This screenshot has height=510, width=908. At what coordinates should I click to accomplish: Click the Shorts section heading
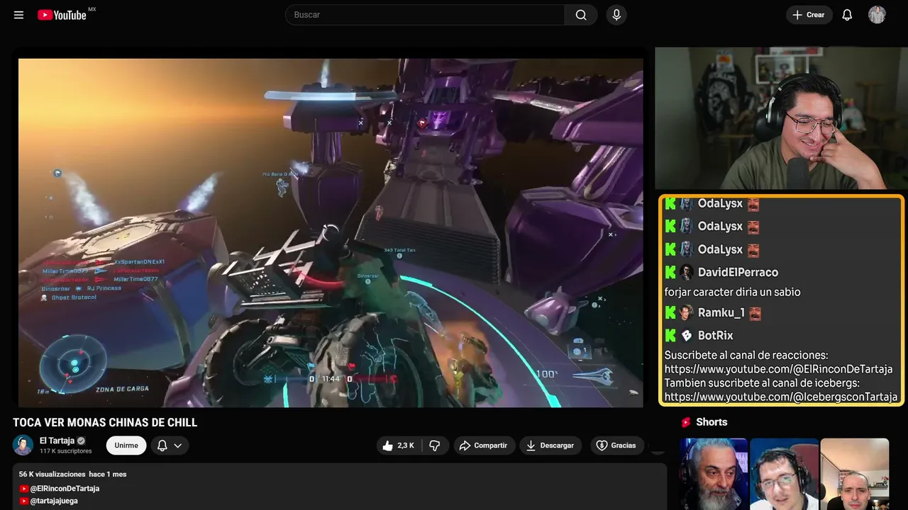(x=712, y=422)
